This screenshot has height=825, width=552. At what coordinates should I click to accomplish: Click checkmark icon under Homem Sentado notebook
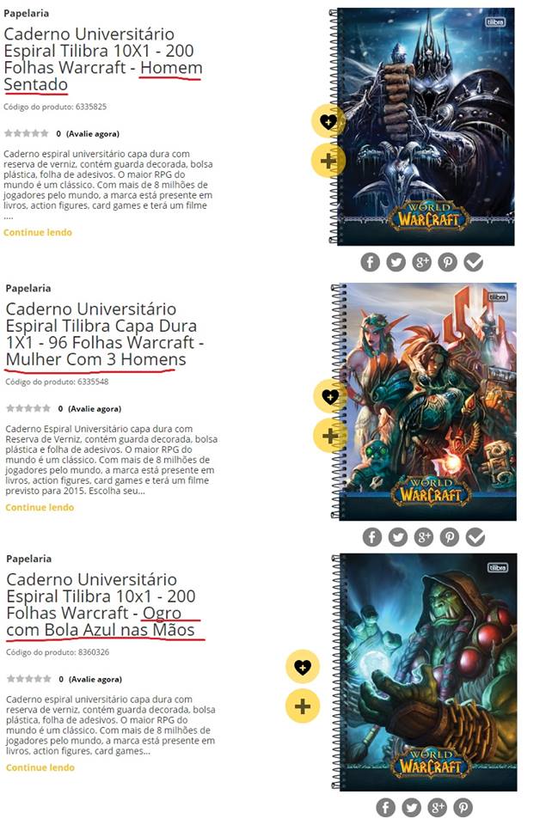tap(474, 262)
